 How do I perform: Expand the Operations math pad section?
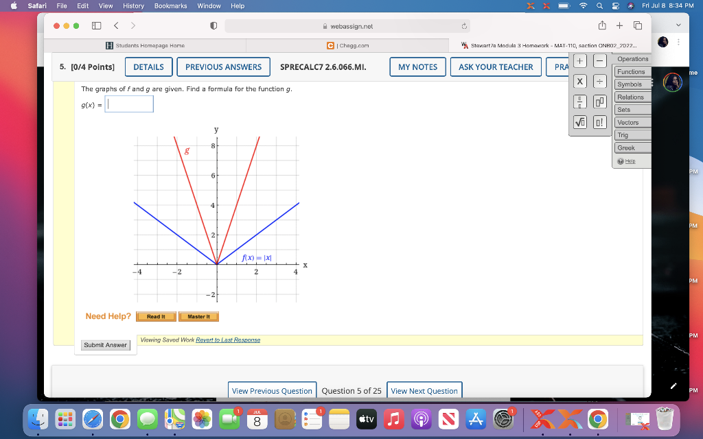coord(632,59)
